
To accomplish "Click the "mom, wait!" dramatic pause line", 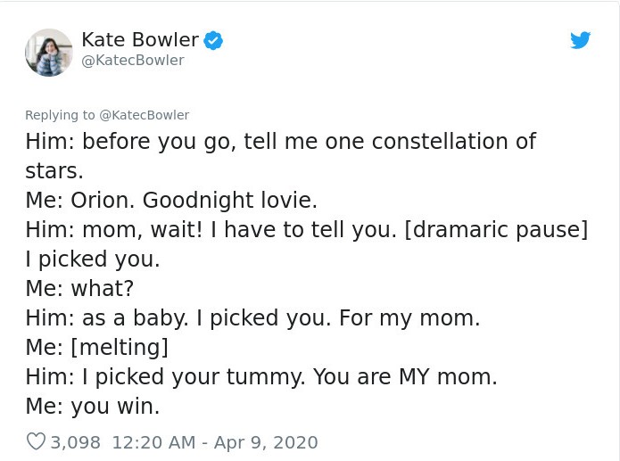I will pos(306,229).
